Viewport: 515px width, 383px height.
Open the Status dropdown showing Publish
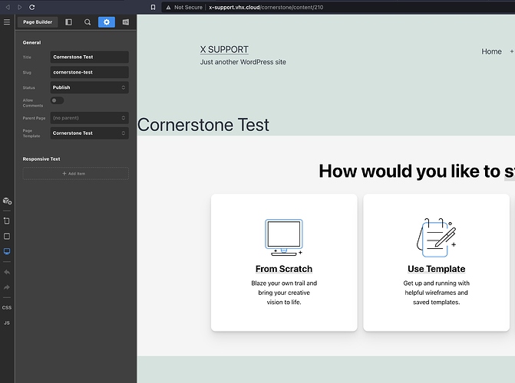pyautogui.click(x=89, y=87)
